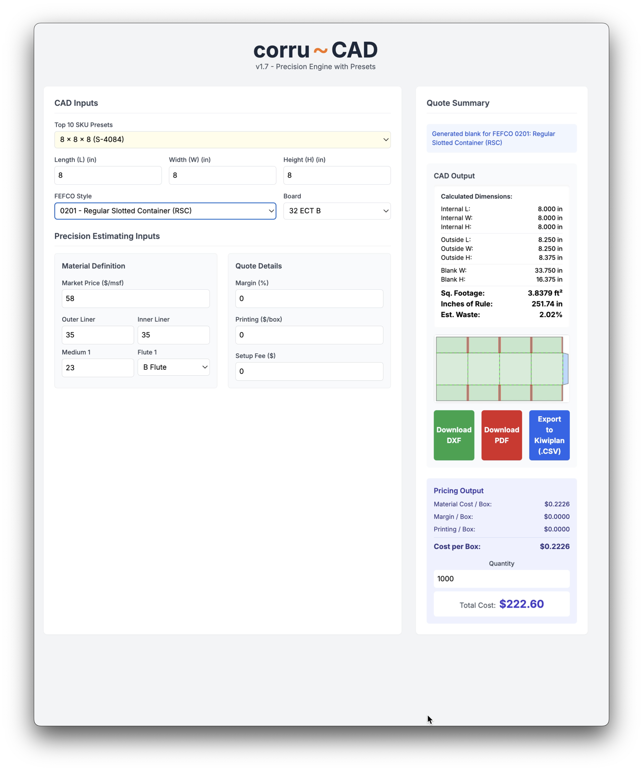The height and width of the screenshot is (771, 643).
Task: Click the Height (H) input field
Action: pos(337,175)
